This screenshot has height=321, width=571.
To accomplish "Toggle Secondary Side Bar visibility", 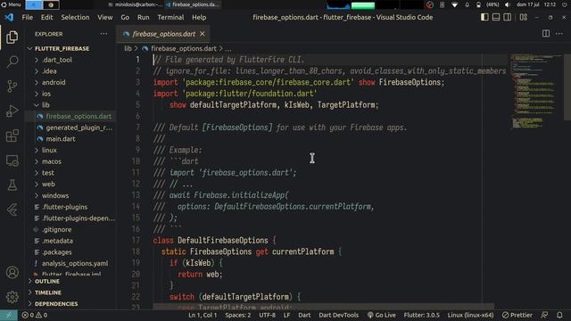I will pos(508,17).
